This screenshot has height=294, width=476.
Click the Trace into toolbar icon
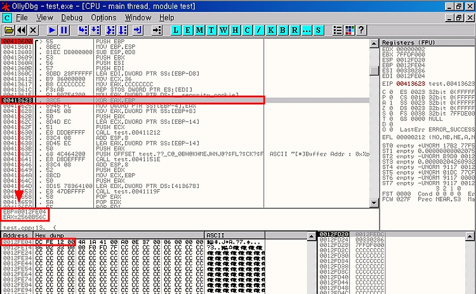click(110, 30)
